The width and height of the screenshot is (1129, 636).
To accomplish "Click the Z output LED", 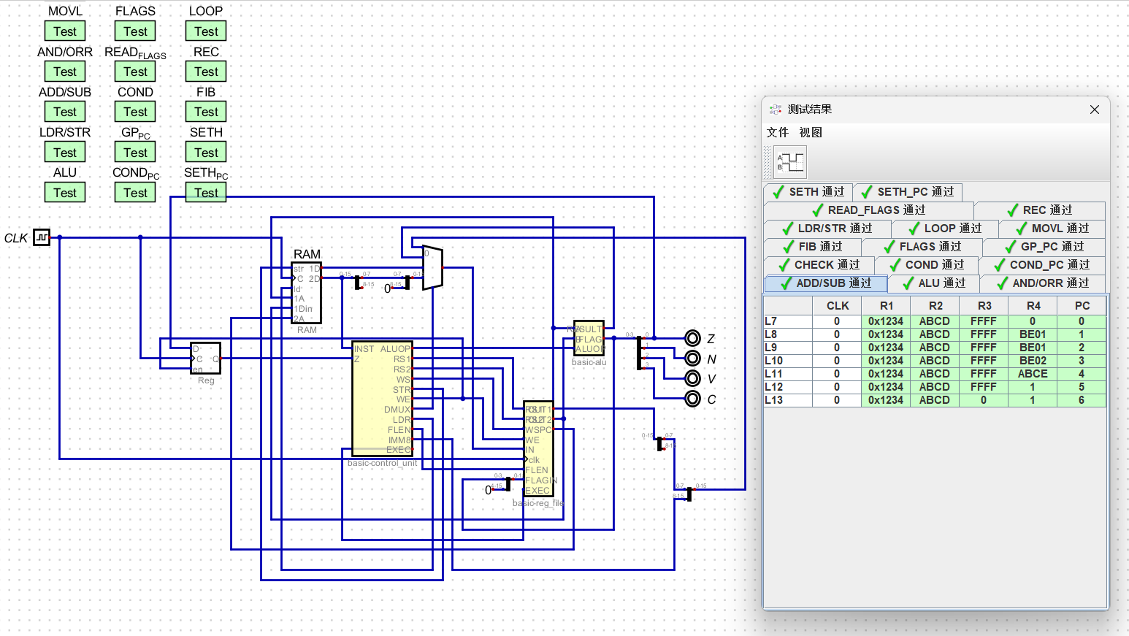I will (x=692, y=338).
